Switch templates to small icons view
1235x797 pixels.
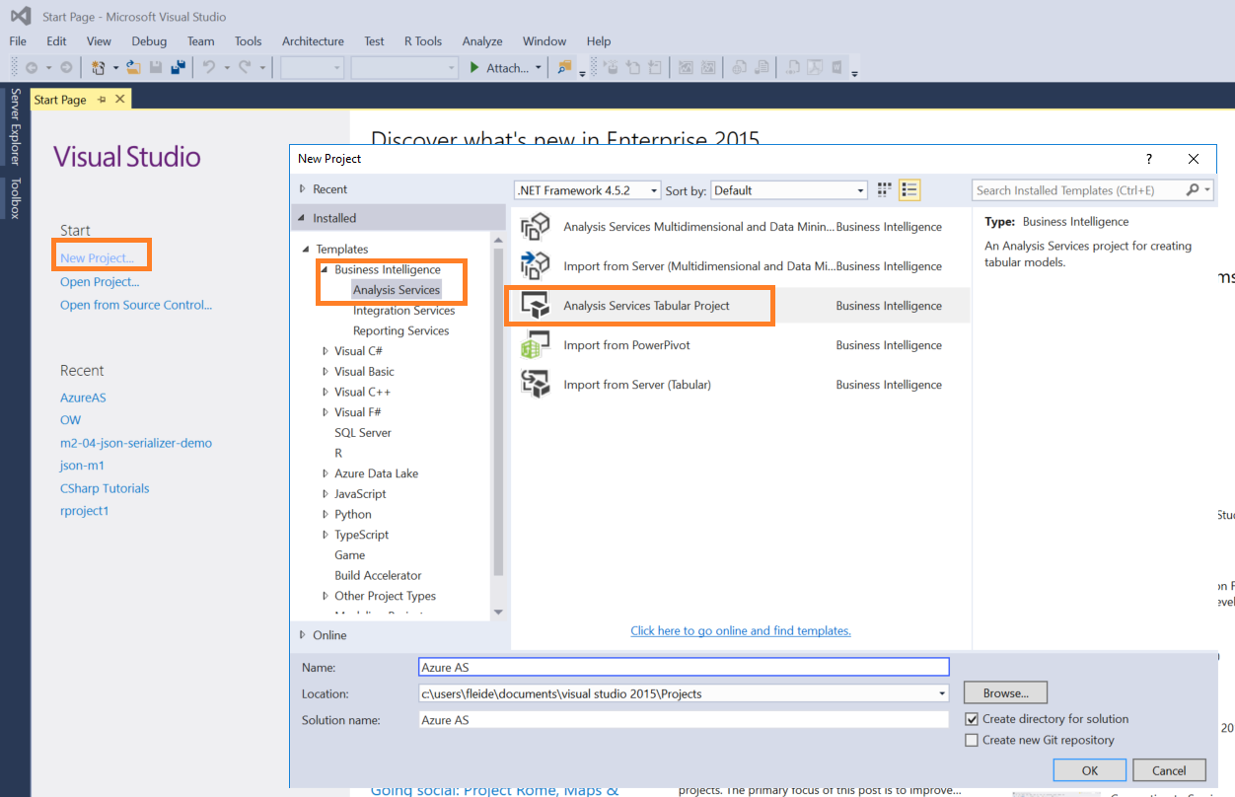pyautogui.click(x=884, y=190)
